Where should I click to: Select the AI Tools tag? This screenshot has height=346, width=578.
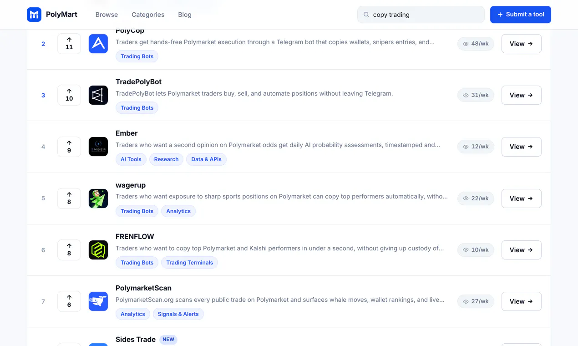pos(131,159)
